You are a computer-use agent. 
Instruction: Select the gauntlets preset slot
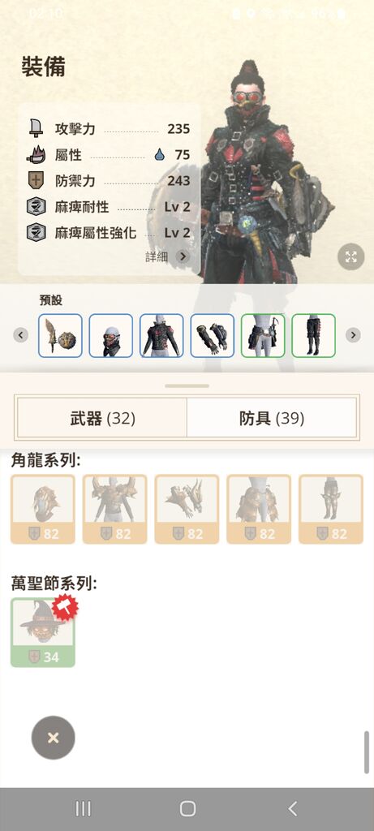click(x=213, y=335)
